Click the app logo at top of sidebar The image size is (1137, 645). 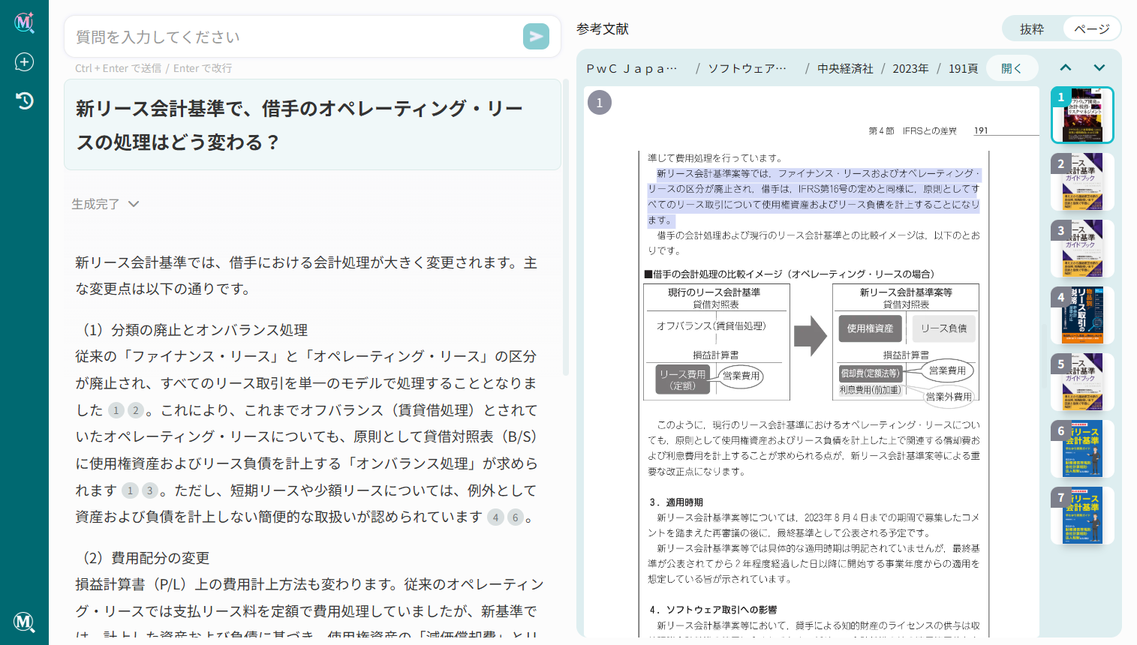click(x=24, y=22)
